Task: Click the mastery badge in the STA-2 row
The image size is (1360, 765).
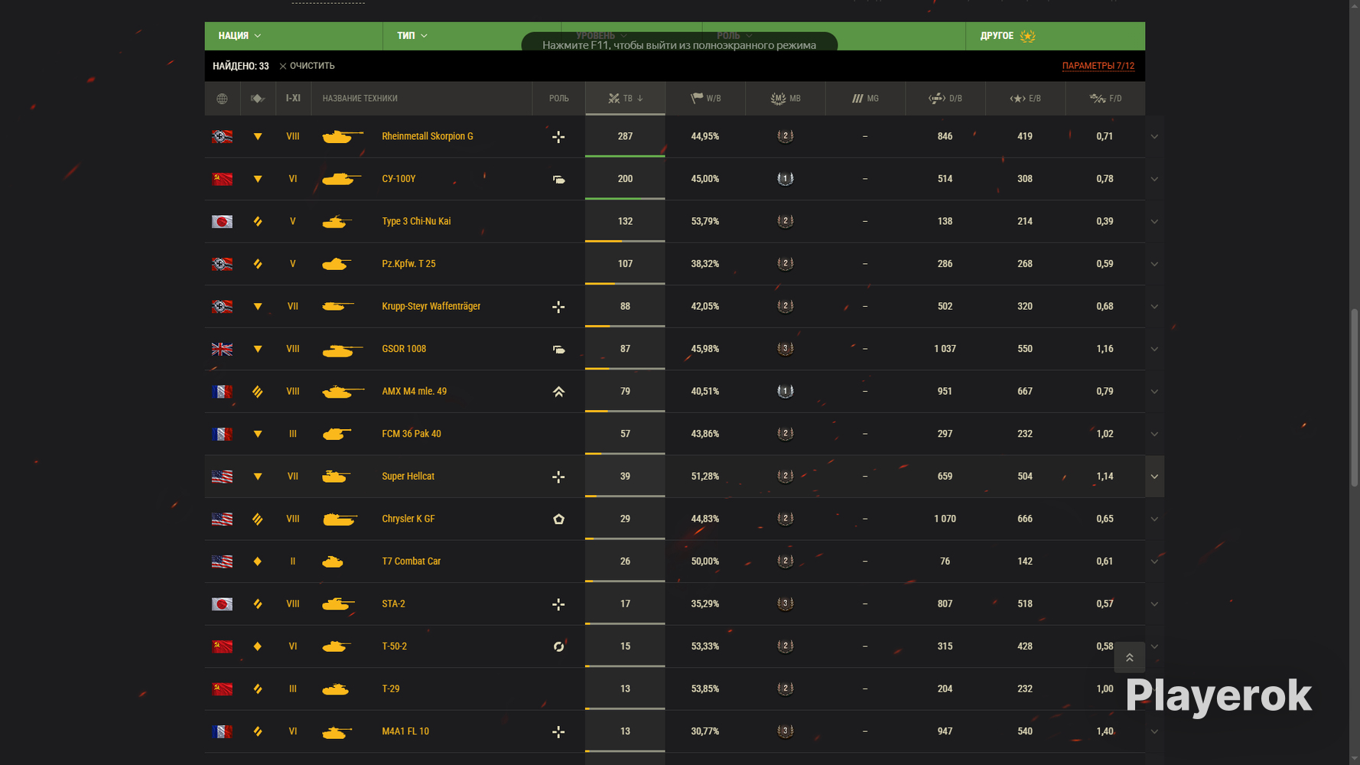Action: click(785, 604)
